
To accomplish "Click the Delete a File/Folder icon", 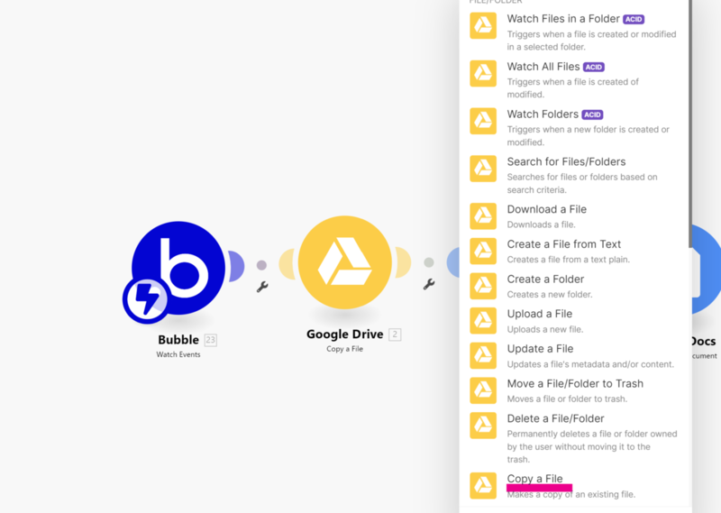I will point(483,426).
